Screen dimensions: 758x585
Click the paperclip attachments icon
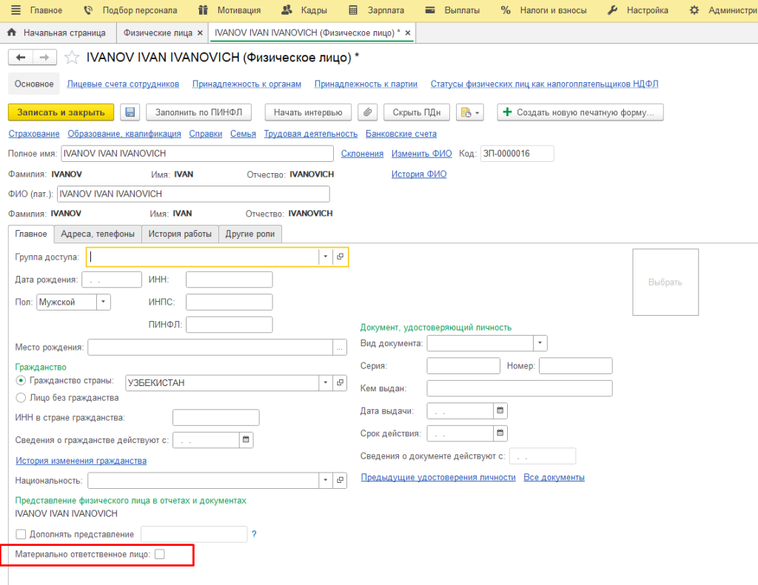368,112
